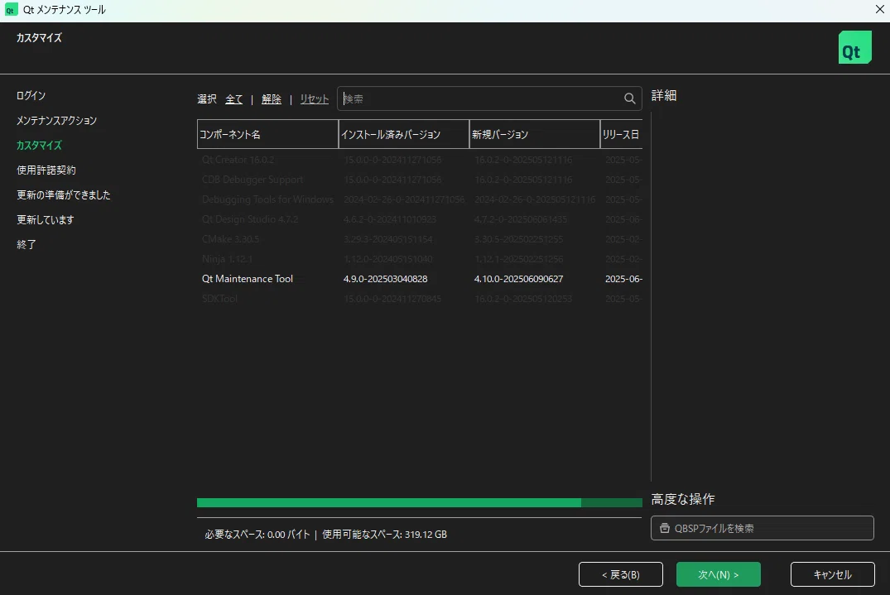The width and height of the screenshot is (890, 595).
Task: Click 全て to select all components
Action: [233, 99]
